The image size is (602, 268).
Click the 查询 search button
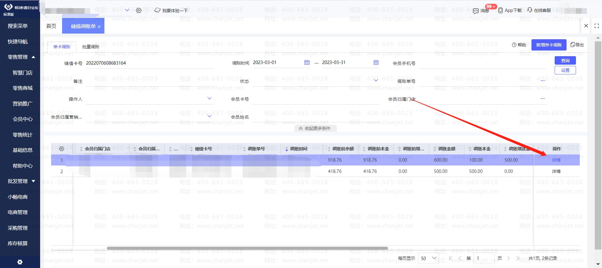pyautogui.click(x=565, y=61)
